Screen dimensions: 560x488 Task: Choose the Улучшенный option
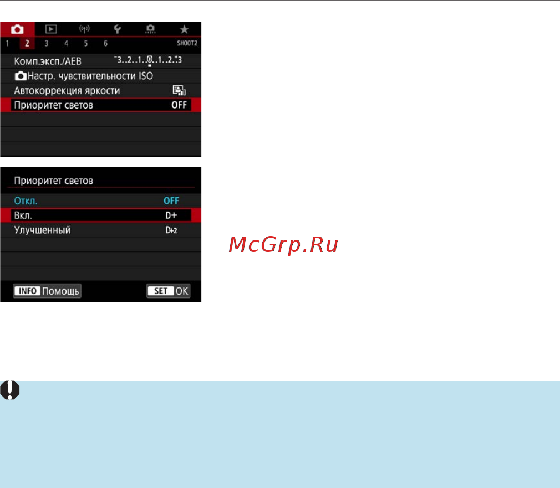pos(101,230)
